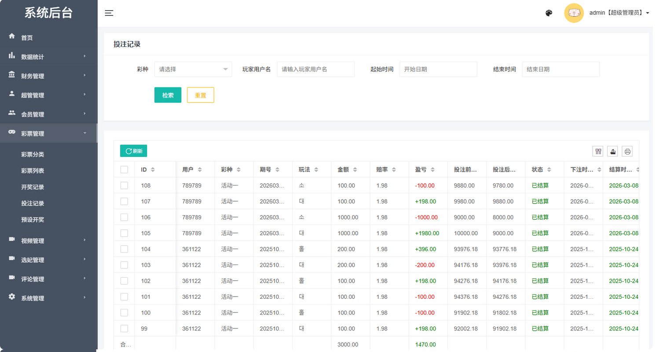
Task: Sort by the ID column arrows
Action: pyautogui.click(x=153, y=170)
